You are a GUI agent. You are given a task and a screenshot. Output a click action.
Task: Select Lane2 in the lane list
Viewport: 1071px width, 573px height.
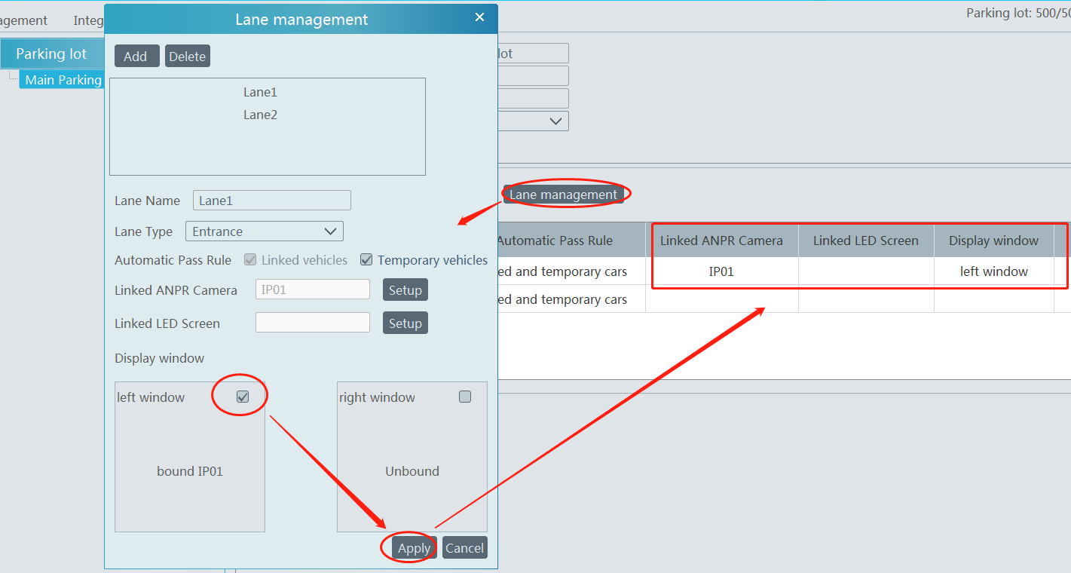[x=260, y=115]
